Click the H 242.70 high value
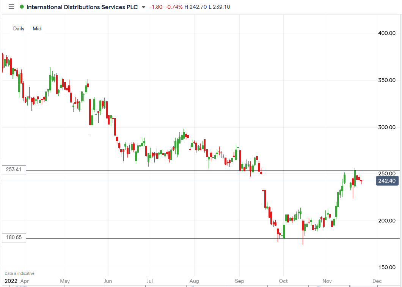 [x=196, y=7]
